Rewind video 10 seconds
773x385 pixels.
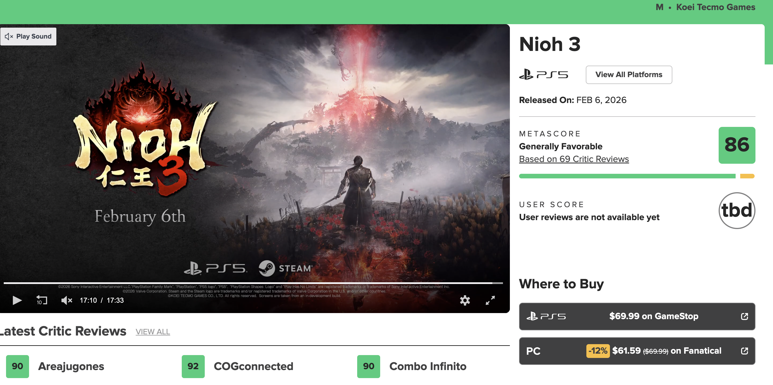[42, 300]
